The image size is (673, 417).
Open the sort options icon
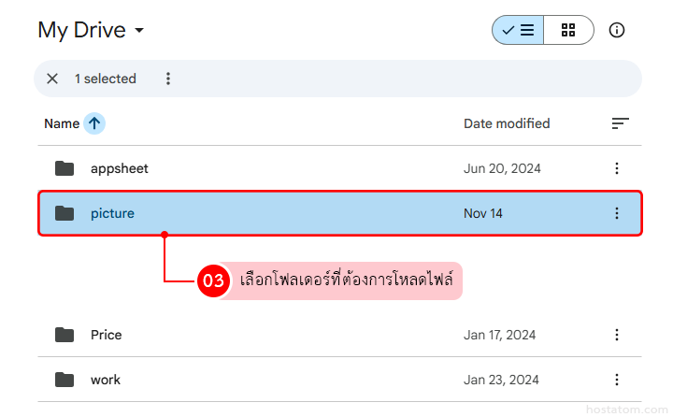pyautogui.click(x=621, y=123)
